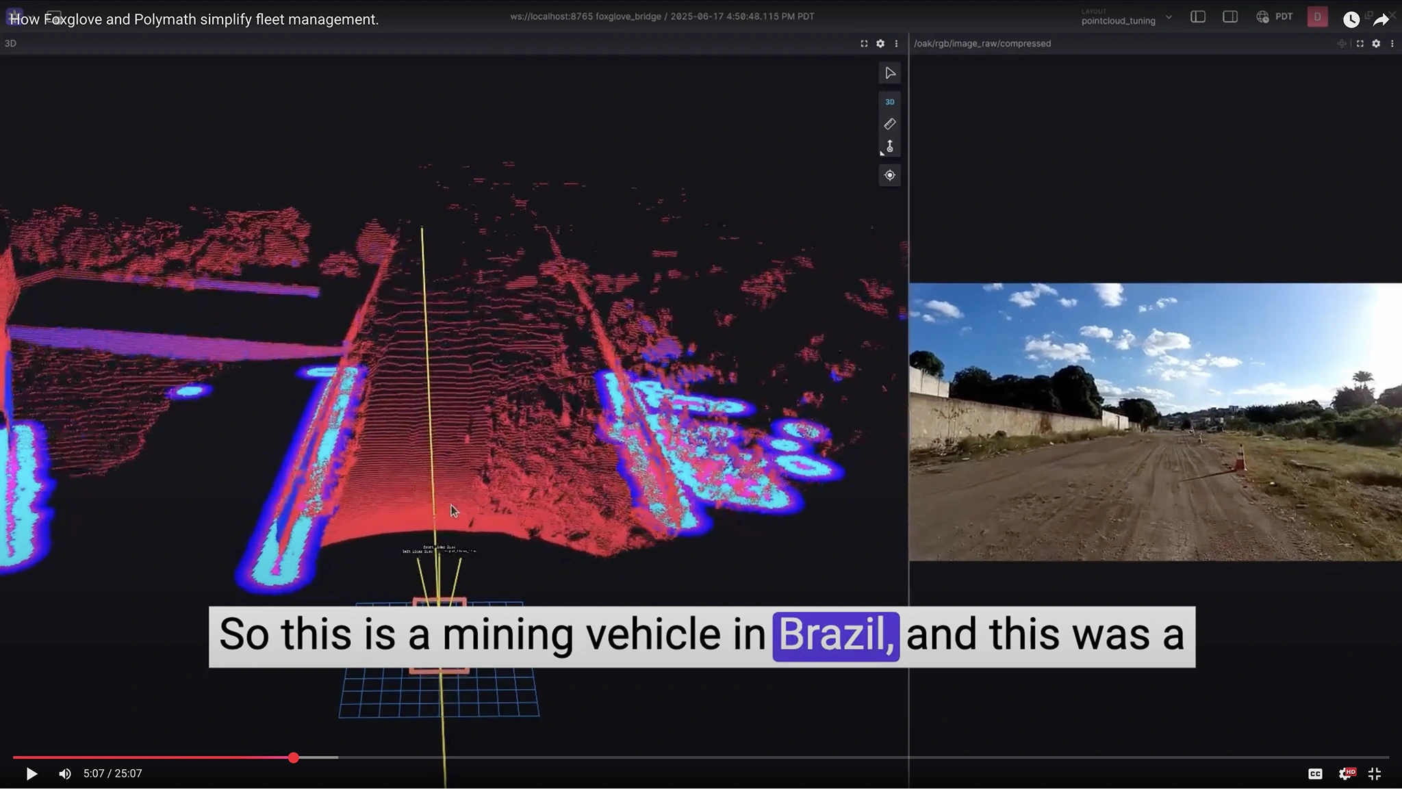The image size is (1402, 789).
Task: Activate the ruler measure tool
Action: 889,124
